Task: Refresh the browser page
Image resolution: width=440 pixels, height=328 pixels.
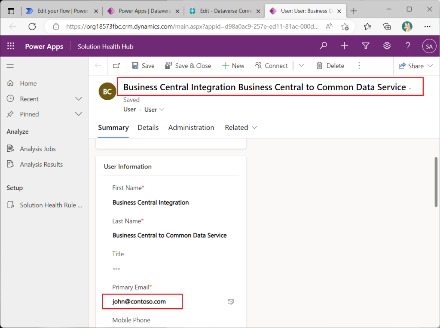Action: [32, 27]
